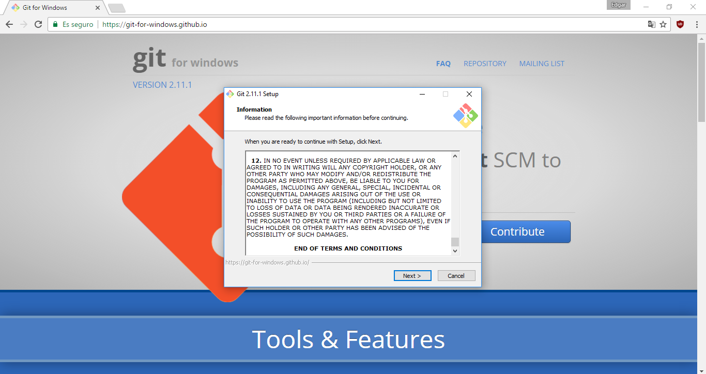
Task: Reload the Git for Windows page
Action: (38, 24)
